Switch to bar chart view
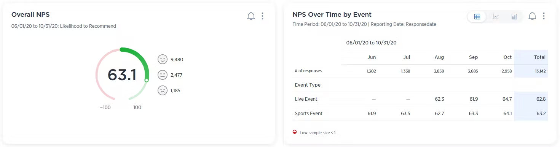 (514, 16)
